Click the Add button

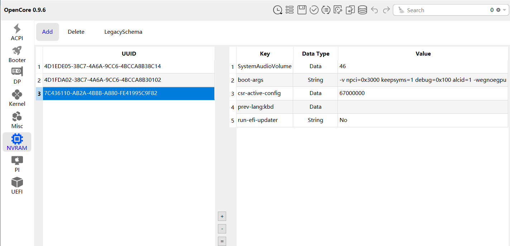tap(47, 32)
